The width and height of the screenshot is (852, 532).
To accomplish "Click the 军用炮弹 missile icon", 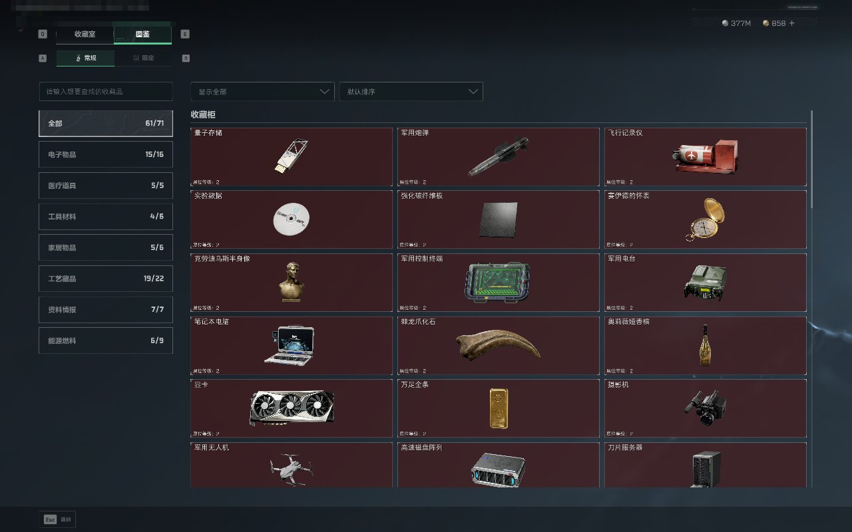I will coord(499,157).
